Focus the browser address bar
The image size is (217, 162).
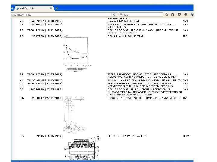click(61, 15)
